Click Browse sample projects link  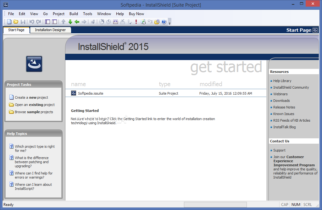point(34,112)
